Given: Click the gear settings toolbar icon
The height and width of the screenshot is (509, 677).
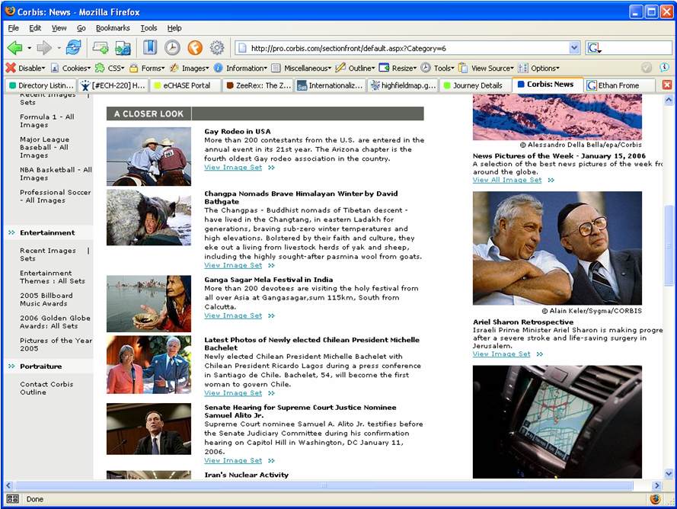Looking at the screenshot, I should pyautogui.click(x=217, y=48).
